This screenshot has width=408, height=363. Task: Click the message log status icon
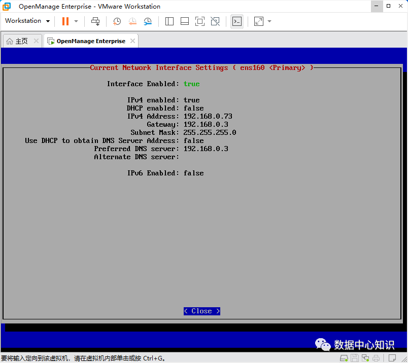pyautogui.click(x=392, y=358)
